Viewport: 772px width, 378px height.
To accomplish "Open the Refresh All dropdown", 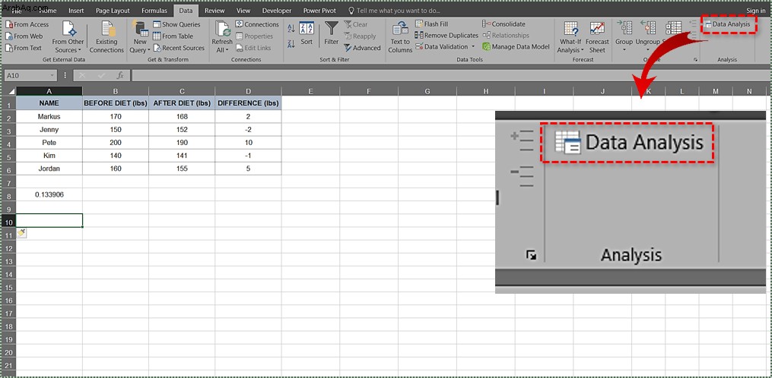I will (222, 37).
